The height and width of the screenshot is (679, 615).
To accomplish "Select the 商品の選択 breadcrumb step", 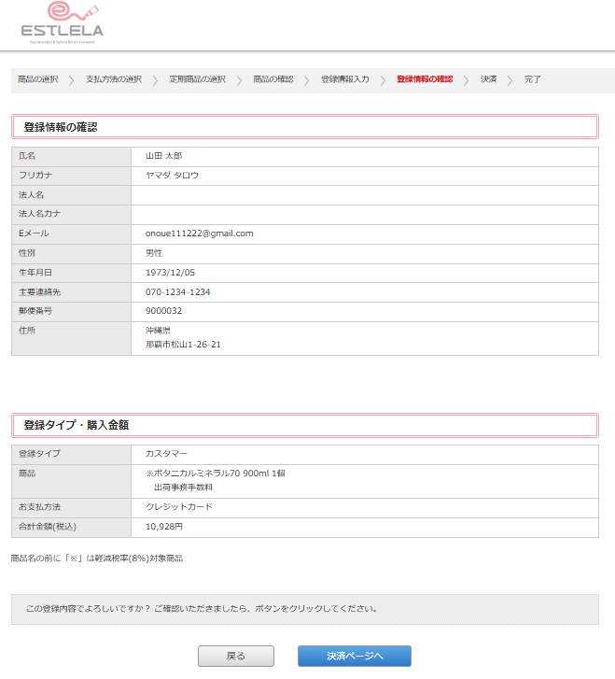I will click(37, 80).
